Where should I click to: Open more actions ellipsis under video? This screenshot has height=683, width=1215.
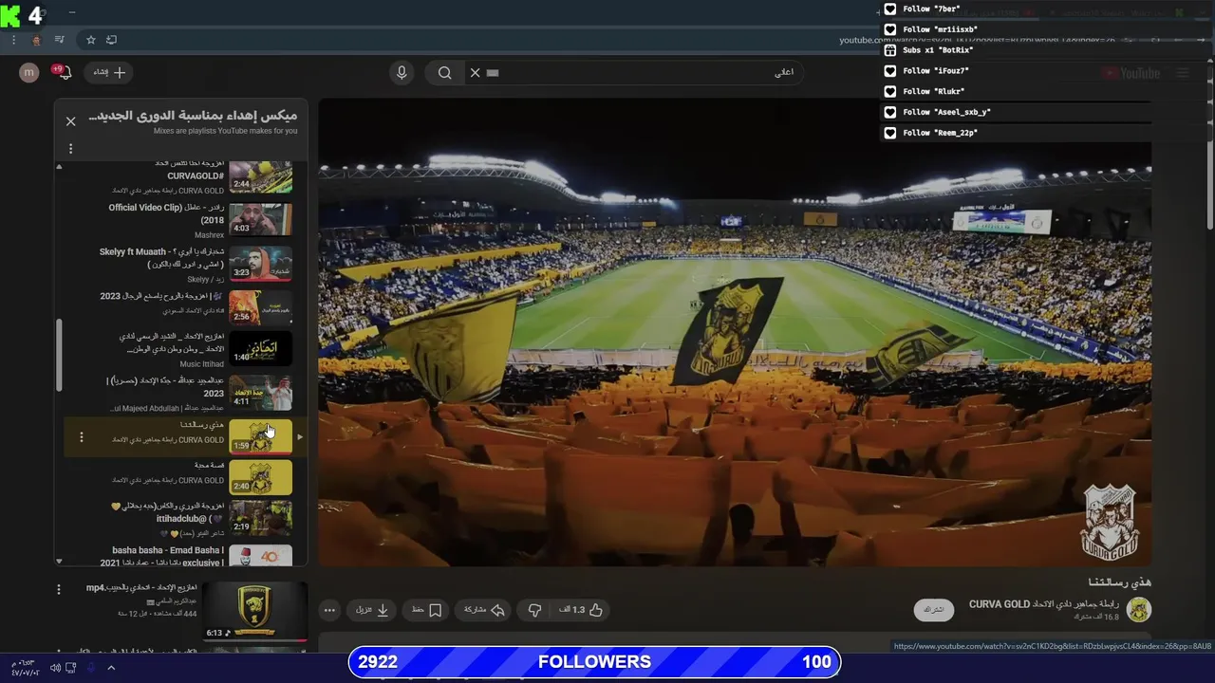click(x=329, y=610)
